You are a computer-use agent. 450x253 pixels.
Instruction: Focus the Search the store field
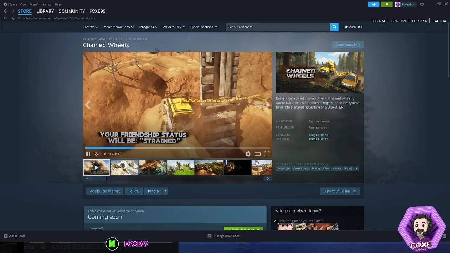pos(278,27)
